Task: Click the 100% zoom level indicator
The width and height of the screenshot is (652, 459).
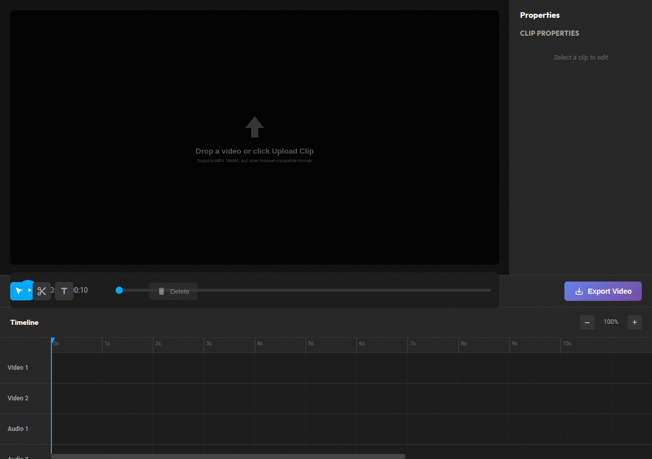Action: [x=610, y=322]
